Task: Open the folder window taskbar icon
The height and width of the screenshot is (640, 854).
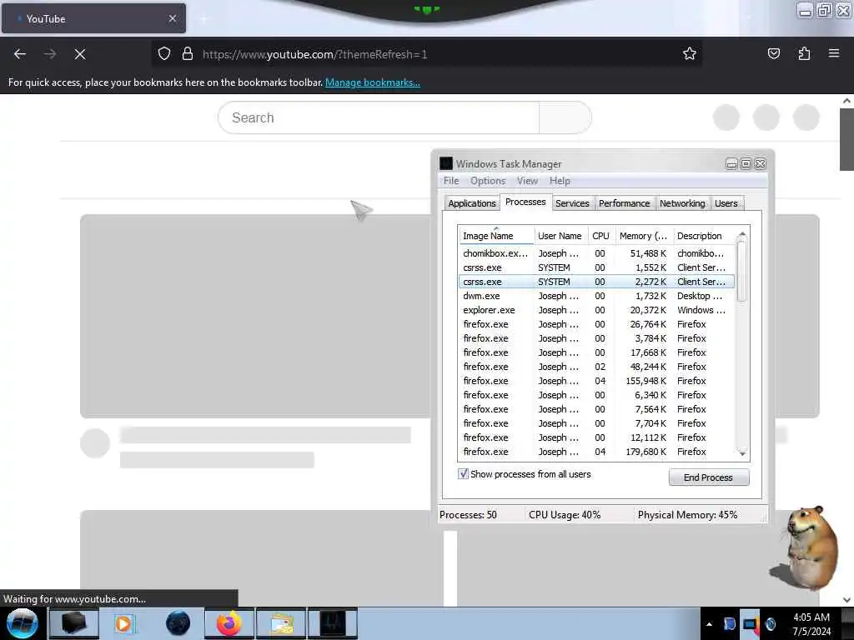Action: tap(280, 623)
